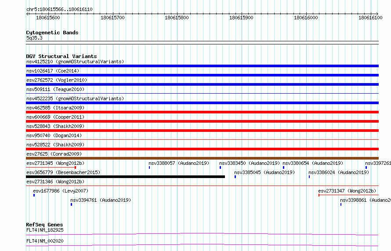Click esv2731345 (Wong2012b) label

pyautogui.click(x=55, y=163)
